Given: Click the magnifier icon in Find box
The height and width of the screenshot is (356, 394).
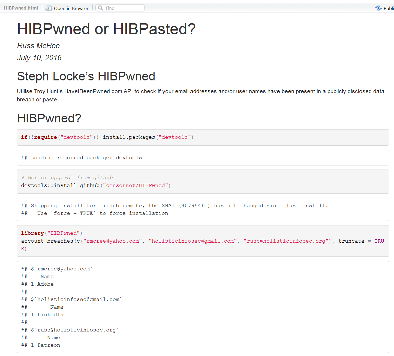Looking at the screenshot, I should [x=101, y=8].
